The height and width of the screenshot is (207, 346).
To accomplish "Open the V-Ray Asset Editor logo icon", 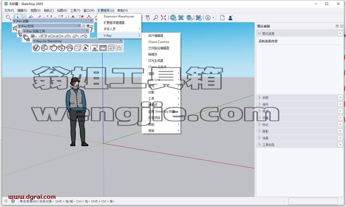I will click(x=36, y=48).
